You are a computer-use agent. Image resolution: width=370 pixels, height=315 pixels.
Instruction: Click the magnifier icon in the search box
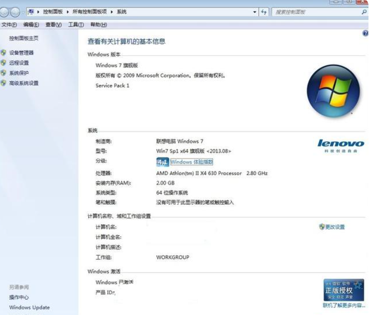pyautogui.click(x=364, y=12)
